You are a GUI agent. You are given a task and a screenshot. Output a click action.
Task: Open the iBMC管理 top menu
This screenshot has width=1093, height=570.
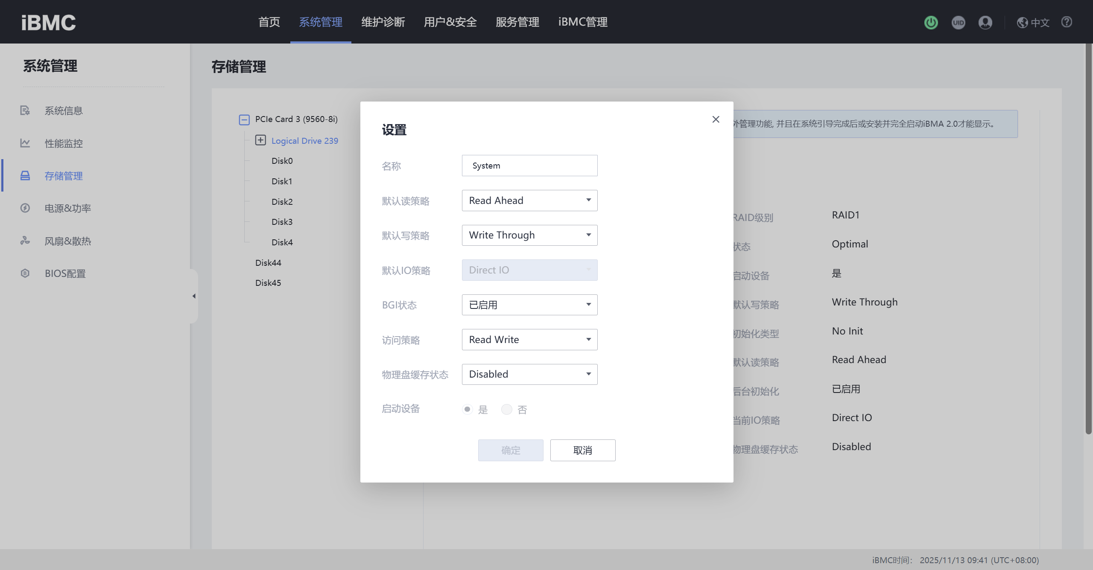click(583, 22)
